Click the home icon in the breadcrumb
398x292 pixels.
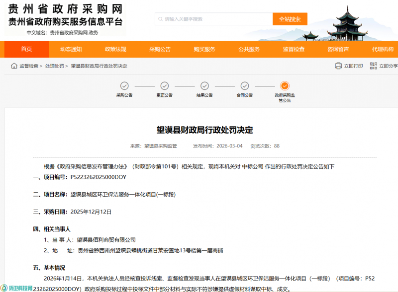point(14,66)
